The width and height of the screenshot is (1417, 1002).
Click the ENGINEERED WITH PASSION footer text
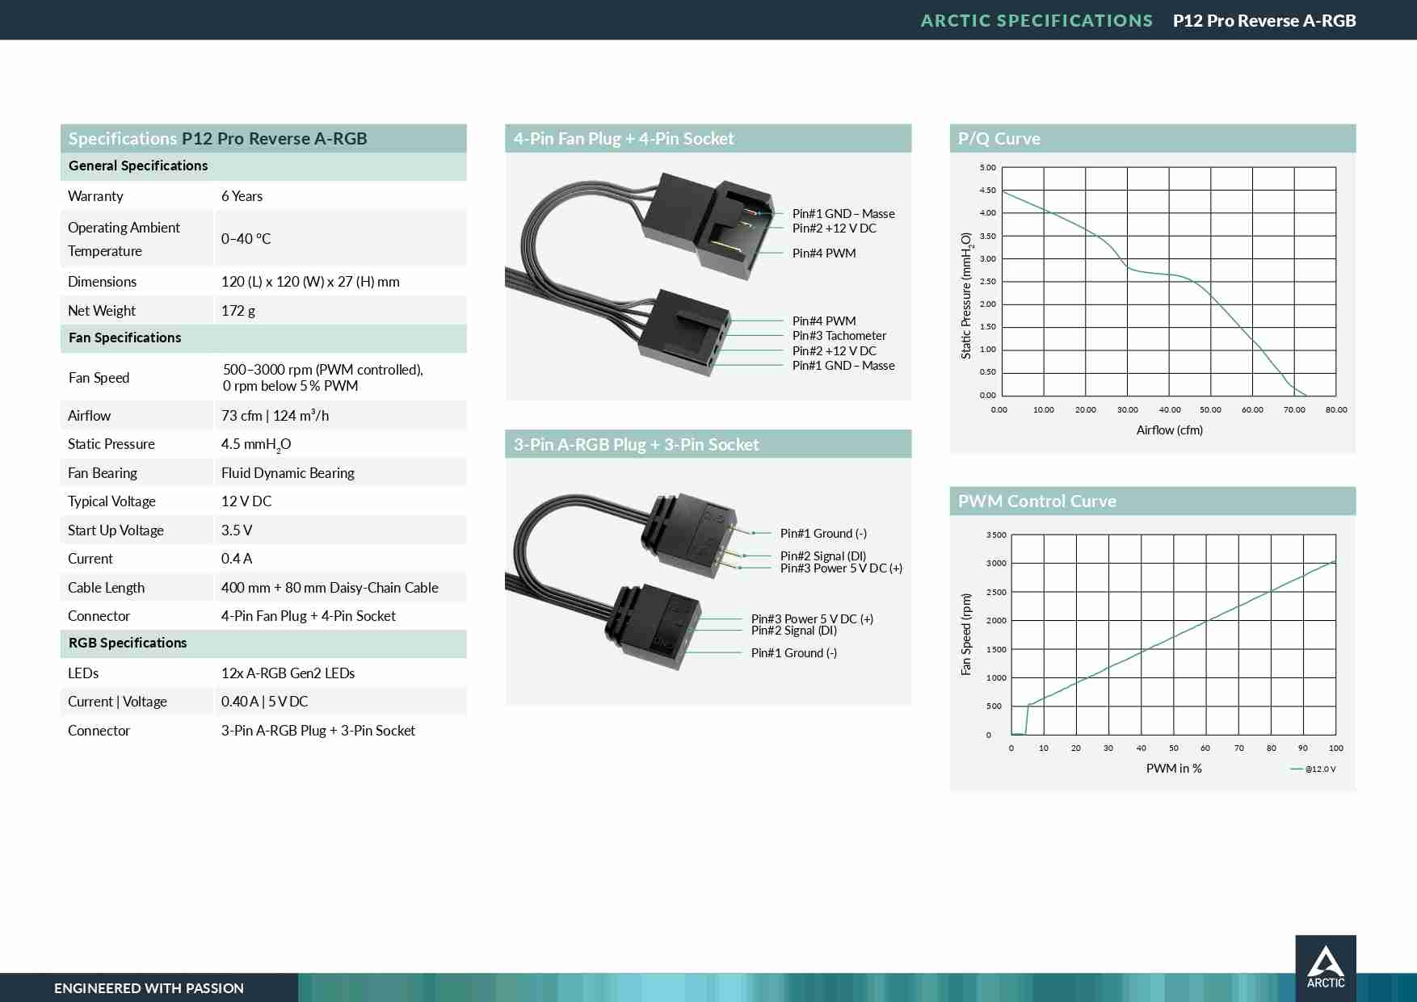pos(149,988)
